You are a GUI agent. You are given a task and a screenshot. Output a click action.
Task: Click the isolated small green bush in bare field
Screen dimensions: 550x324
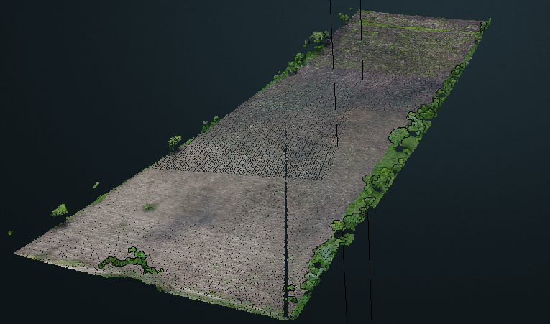[x=150, y=208]
